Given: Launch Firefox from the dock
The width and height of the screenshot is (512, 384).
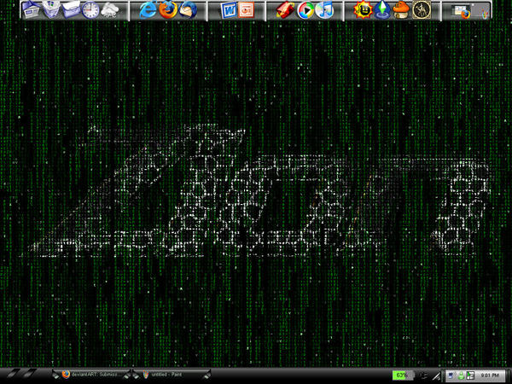Looking at the screenshot, I should click(168, 9).
